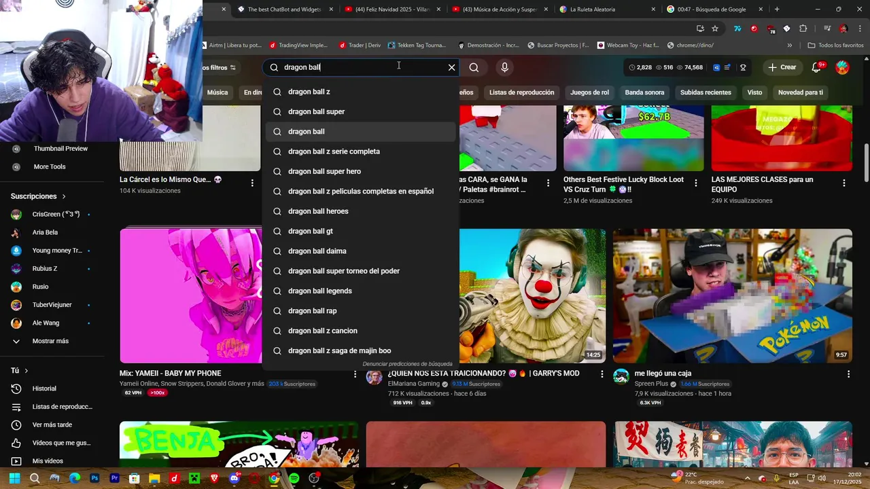Image resolution: width=870 pixels, height=489 pixels.
Task: Open options for 'Others Best Festive Lucky Block' video
Action: (x=695, y=183)
